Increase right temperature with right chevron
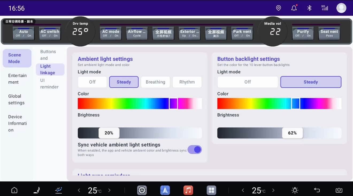Viewport: 353px width, 196px height. pos(273,190)
